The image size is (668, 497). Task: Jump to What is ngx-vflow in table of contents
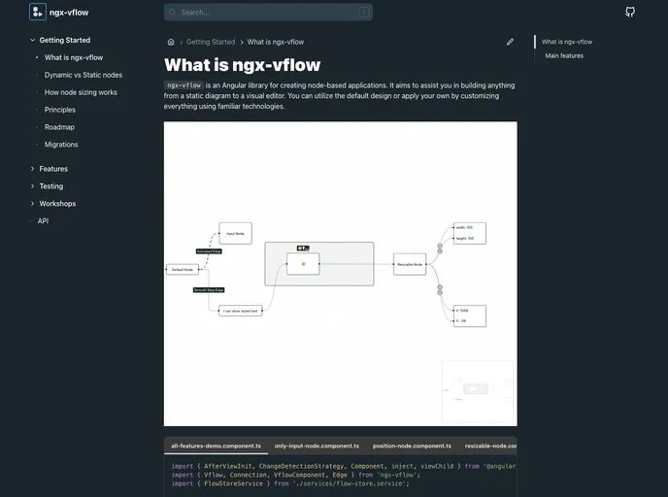tap(567, 42)
